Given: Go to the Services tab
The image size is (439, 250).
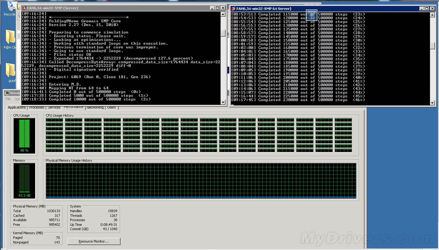Looking at the screenshot, I should pyautogui.click(x=54, y=108).
